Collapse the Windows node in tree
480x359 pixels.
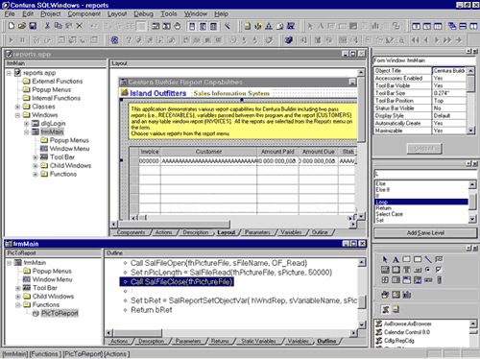18,115
